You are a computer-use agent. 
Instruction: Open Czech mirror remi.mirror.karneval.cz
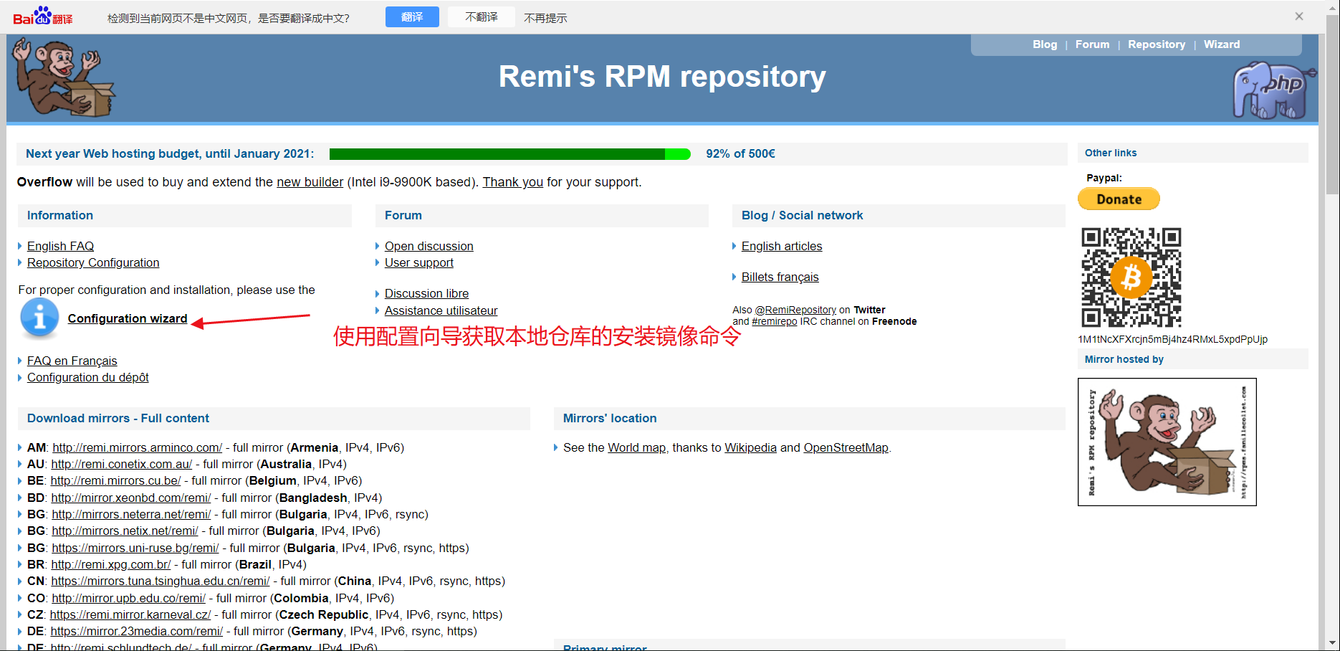[130, 614]
